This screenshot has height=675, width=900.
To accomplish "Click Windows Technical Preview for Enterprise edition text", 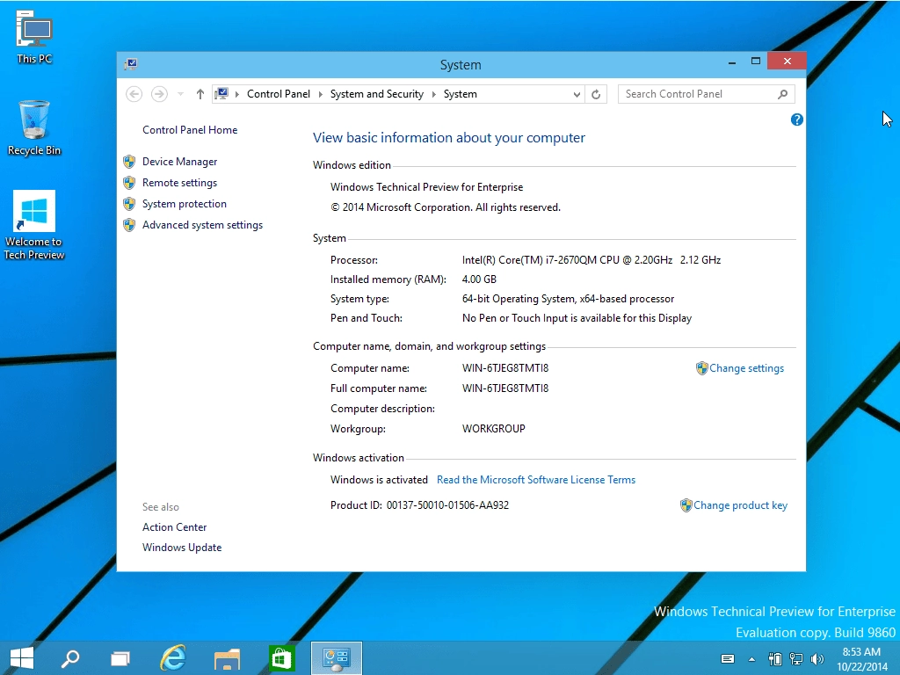I will pyautogui.click(x=426, y=187).
